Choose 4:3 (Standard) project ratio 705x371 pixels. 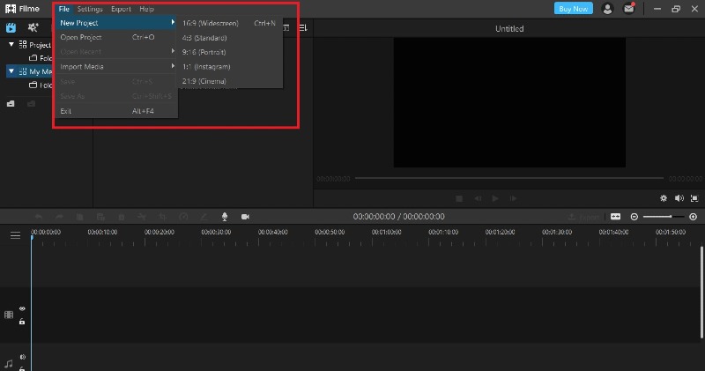click(x=229, y=38)
